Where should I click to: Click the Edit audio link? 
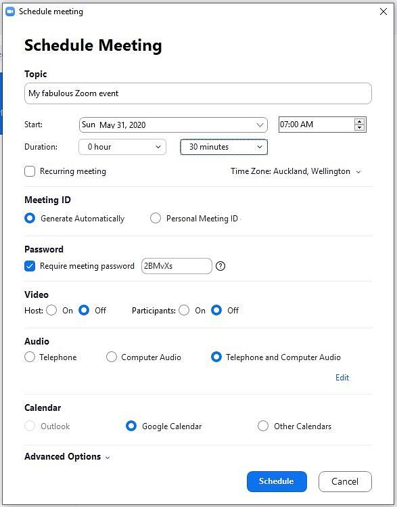342,378
